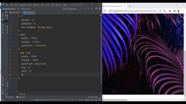Change UTF-8 file encoding in status bar
The width and height of the screenshot is (186, 104).
(81, 100)
